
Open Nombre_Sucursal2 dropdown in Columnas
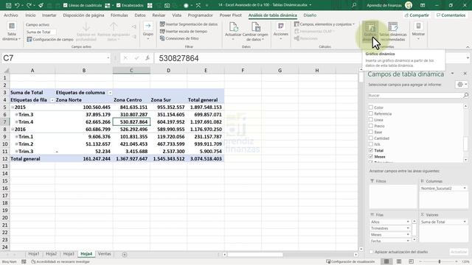click(465, 188)
